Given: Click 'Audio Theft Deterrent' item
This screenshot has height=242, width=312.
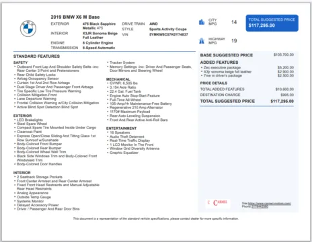Looking at the screenshot, I should 127,136.
